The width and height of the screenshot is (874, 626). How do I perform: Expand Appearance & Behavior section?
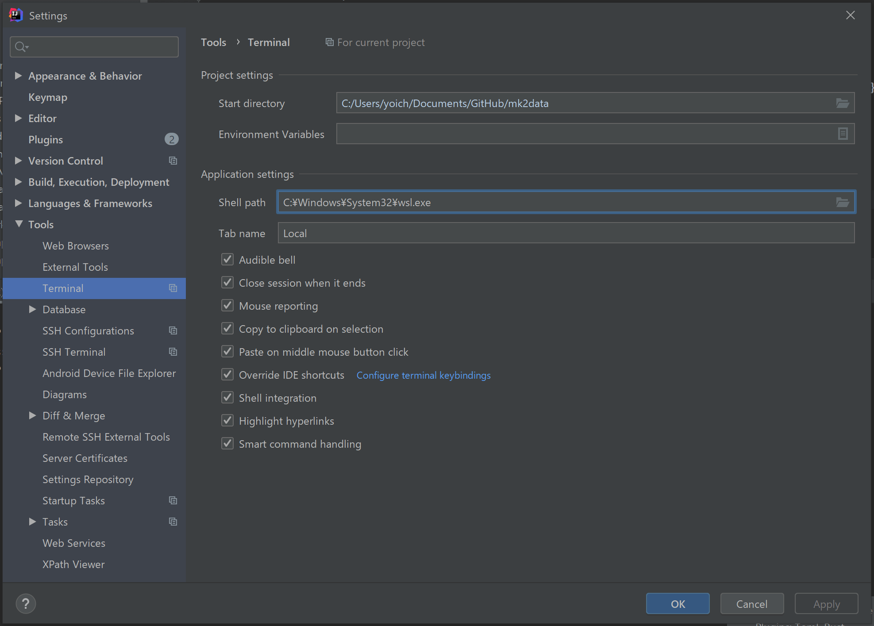pyautogui.click(x=18, y=76)
